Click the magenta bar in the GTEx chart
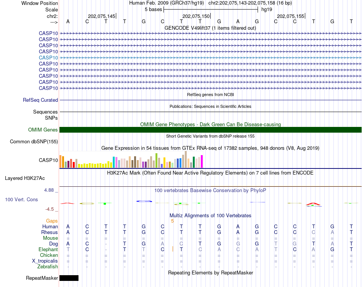The width and height of the screenshot is (362, 287). 202,161
